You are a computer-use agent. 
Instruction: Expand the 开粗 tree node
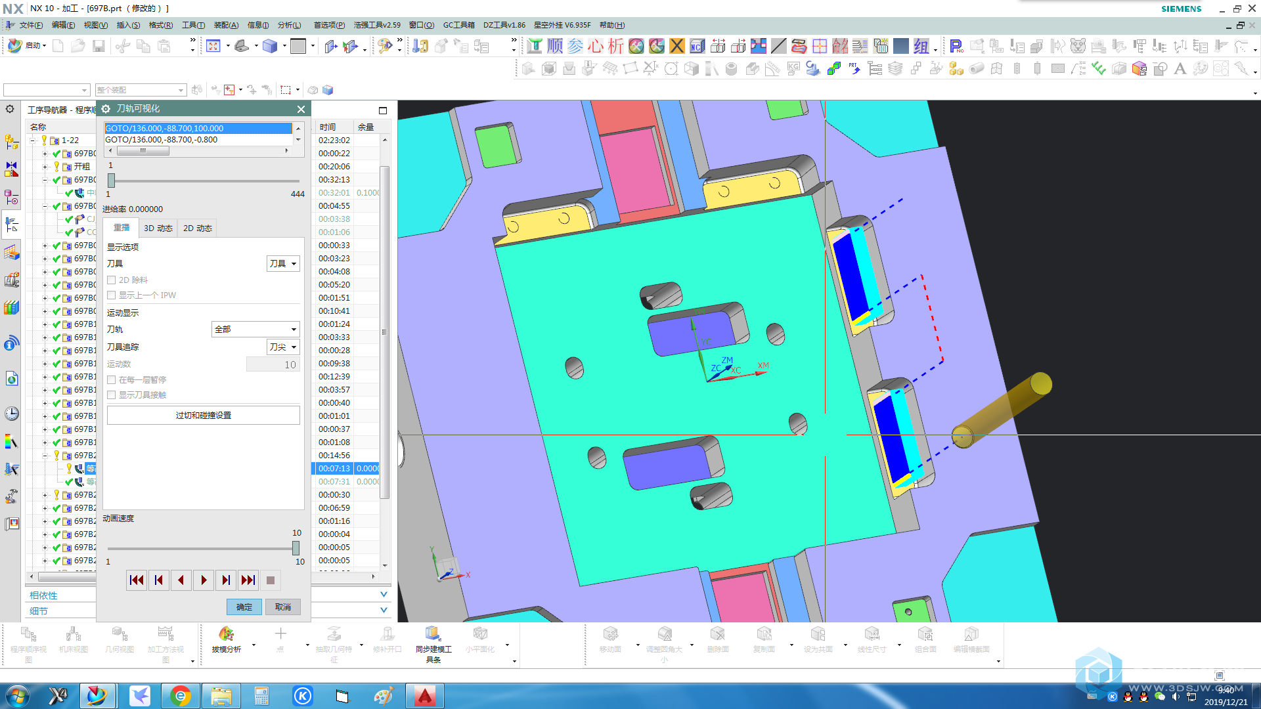click(45, 167)
